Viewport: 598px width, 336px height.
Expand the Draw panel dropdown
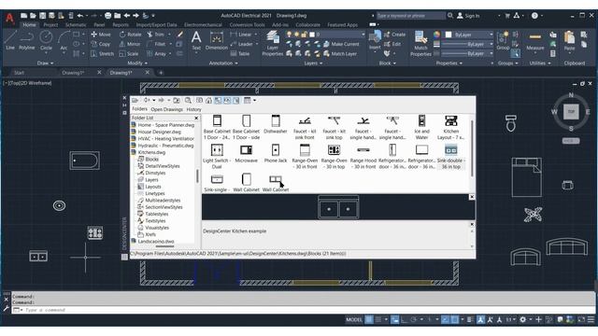coord(46,63)
